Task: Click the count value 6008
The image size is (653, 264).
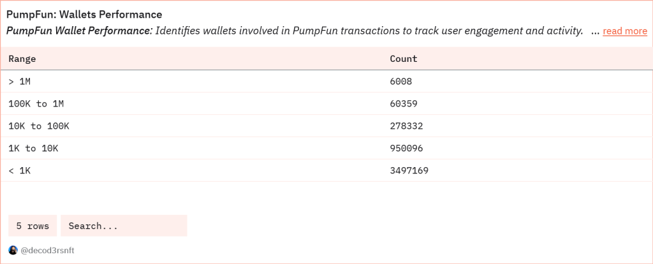Action: tap(400, 81)
